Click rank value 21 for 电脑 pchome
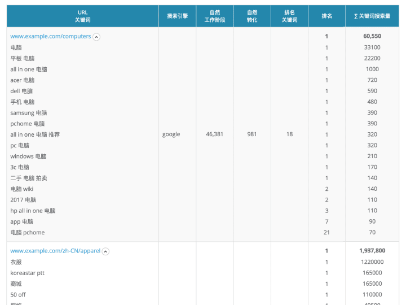 tap(326, 233)
